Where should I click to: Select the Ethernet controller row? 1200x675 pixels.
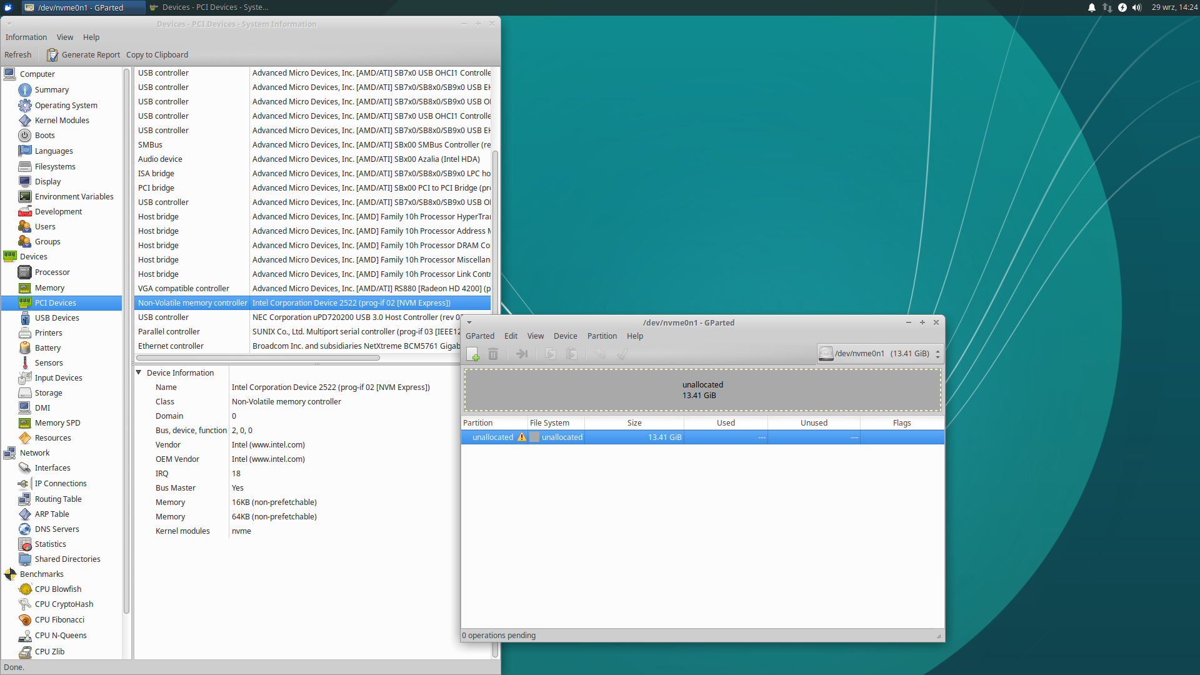coord(299,346)
